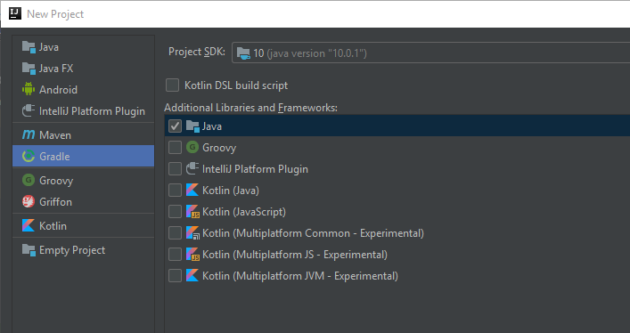This screenshot has height=333, width=630.
Task: Click the 'Java' label in frameworks list
Action: [x=212, y=126]
